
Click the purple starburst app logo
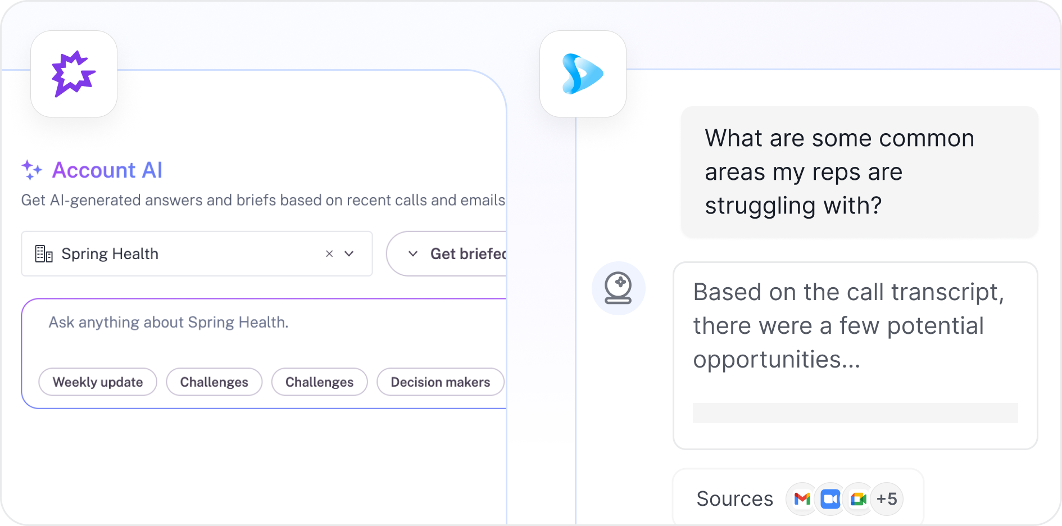click(x=74, y=74)
